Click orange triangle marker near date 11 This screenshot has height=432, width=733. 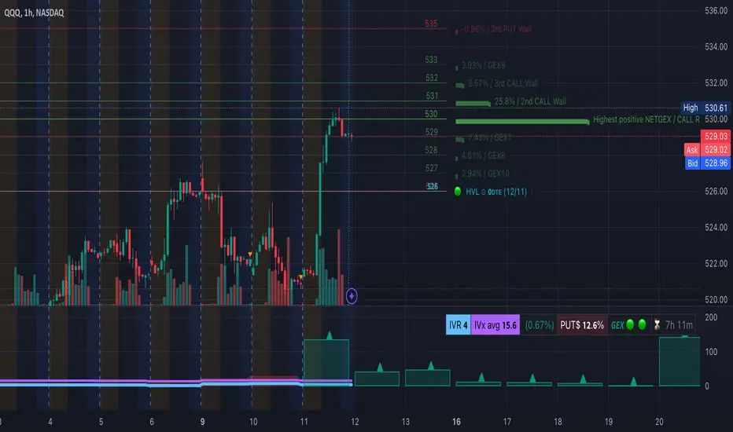tap(300, 277)
